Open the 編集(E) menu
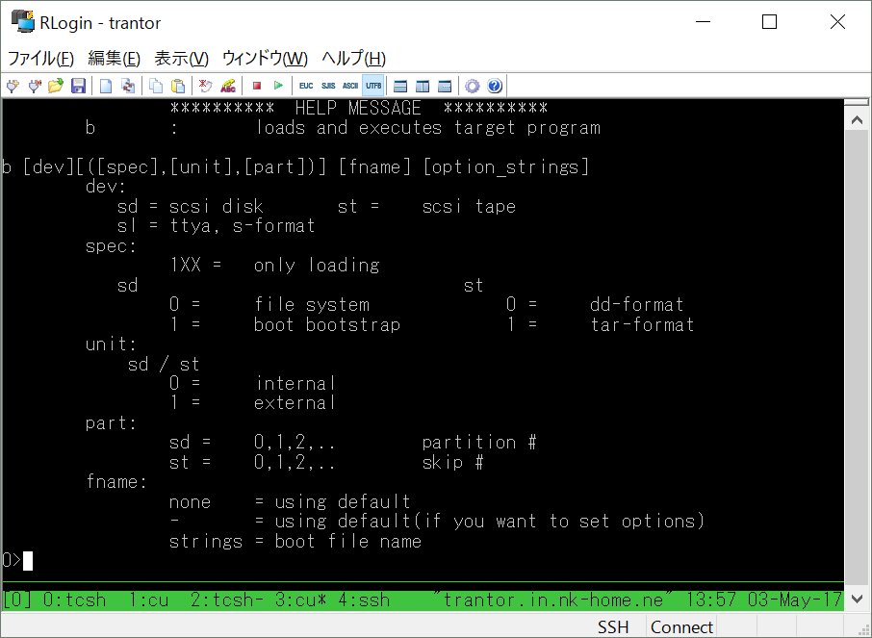 point(114,59)
